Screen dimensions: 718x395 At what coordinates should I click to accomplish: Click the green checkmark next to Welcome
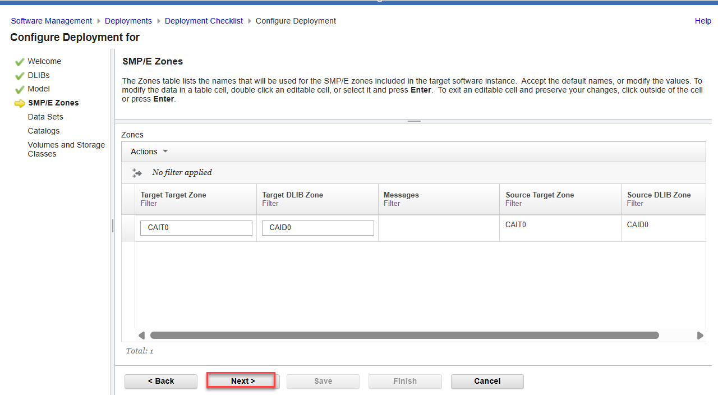pos(20,62)
